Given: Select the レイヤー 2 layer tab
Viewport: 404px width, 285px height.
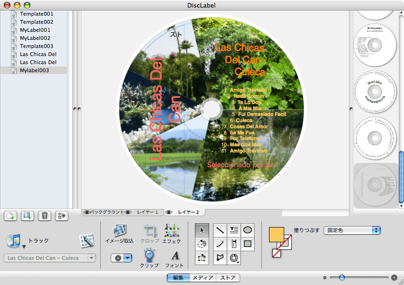Looking at the screenshot, I should click(x=185, y=212).
